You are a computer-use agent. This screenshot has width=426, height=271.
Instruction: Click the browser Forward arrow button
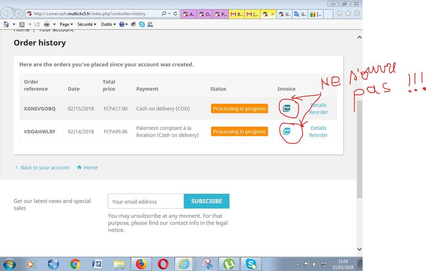click(19, 13)
